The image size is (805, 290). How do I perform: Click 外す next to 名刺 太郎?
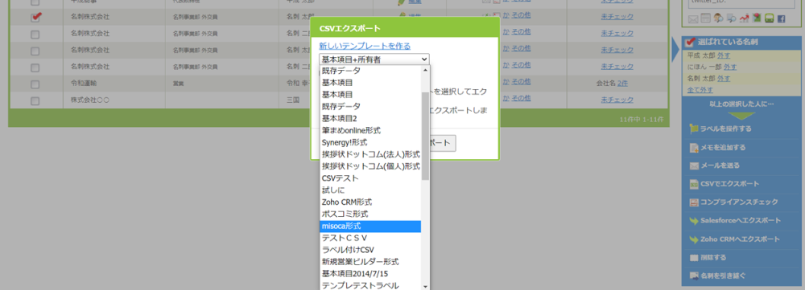[724, 79]
